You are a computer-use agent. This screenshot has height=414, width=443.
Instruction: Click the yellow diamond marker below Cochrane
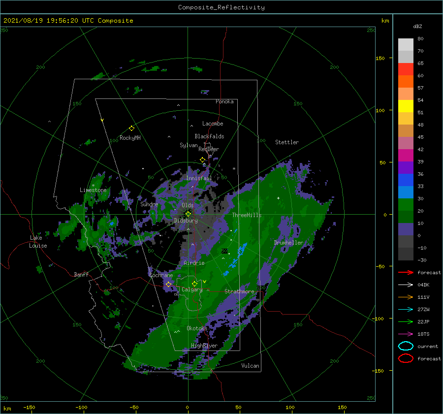pos(169,284)
